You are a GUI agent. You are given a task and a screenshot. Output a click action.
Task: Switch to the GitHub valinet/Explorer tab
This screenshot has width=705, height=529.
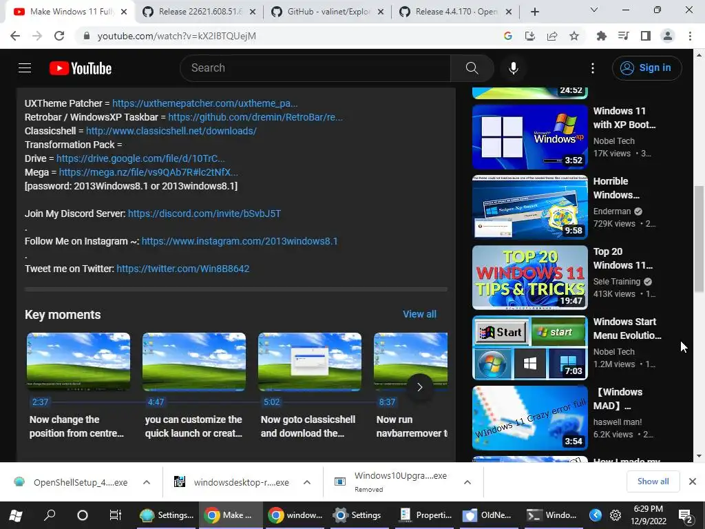328,12
